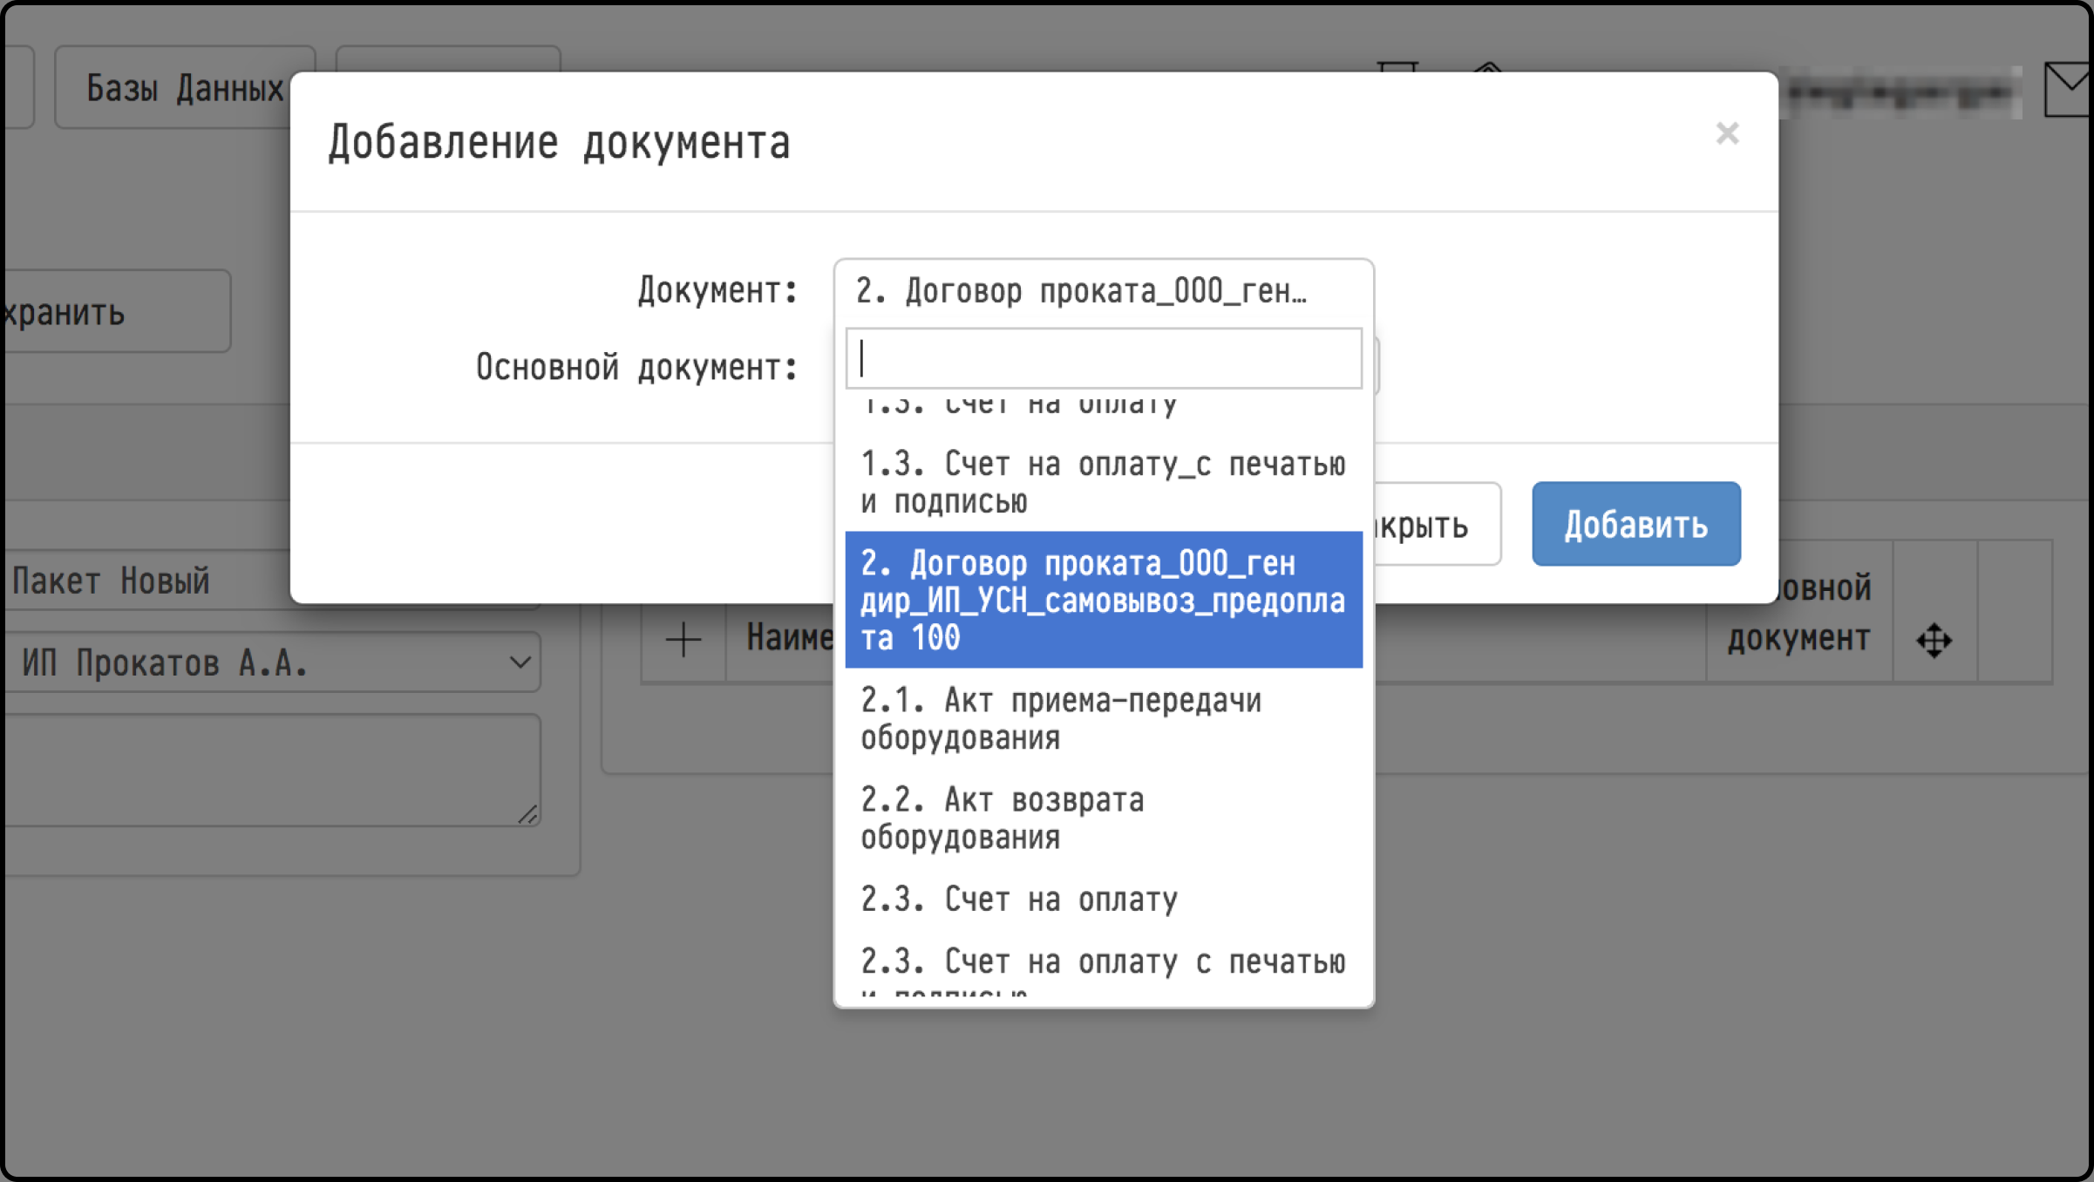This screenshot has height=1182, width=2094.
Task: Expand the ИП Прокатов А.А. dropdown
Action: [272, 662]
